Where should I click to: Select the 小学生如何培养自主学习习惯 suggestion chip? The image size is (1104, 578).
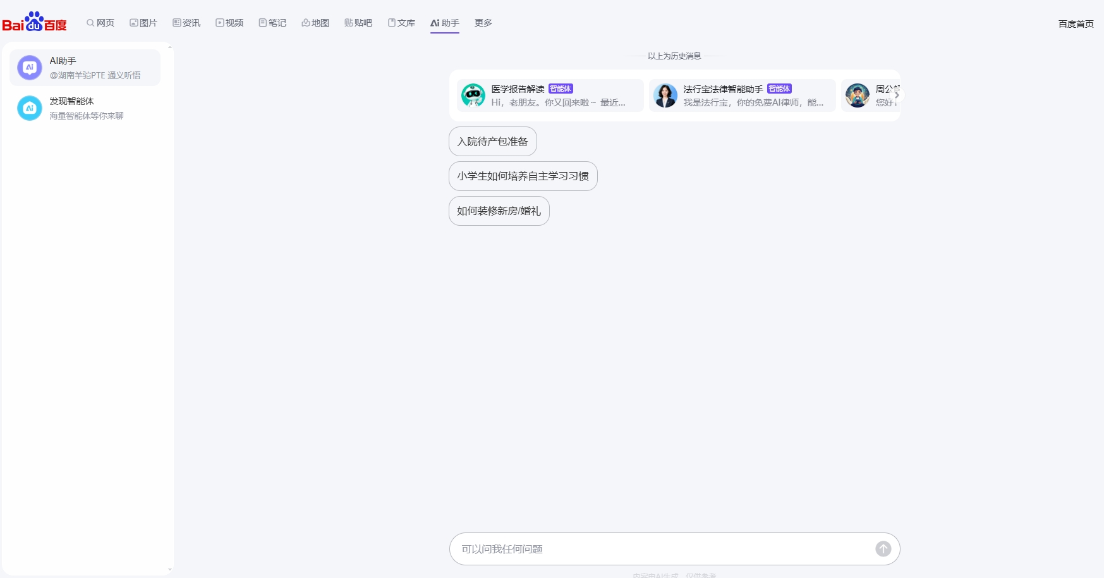523,176
